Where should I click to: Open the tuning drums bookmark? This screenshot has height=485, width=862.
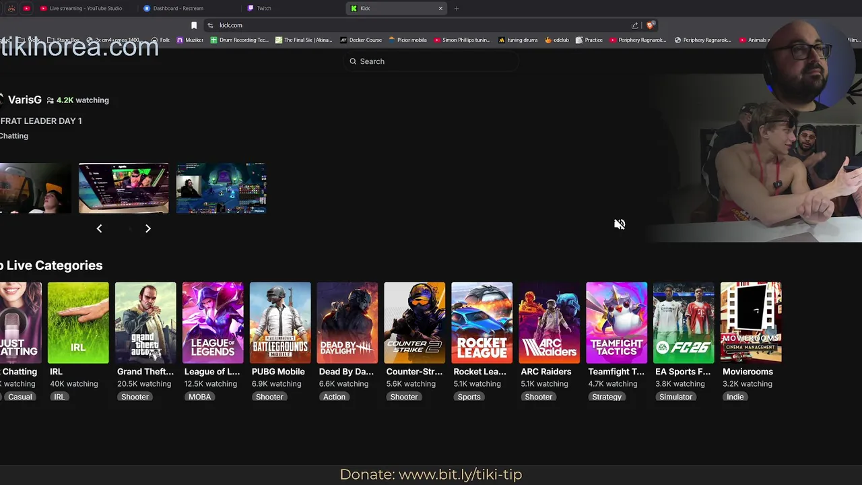coord(518,40)
